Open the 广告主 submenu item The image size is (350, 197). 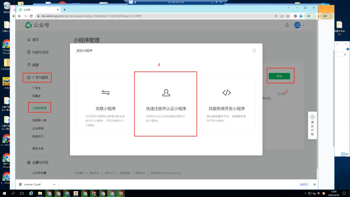pyautogui.click(x=36, y=88)
